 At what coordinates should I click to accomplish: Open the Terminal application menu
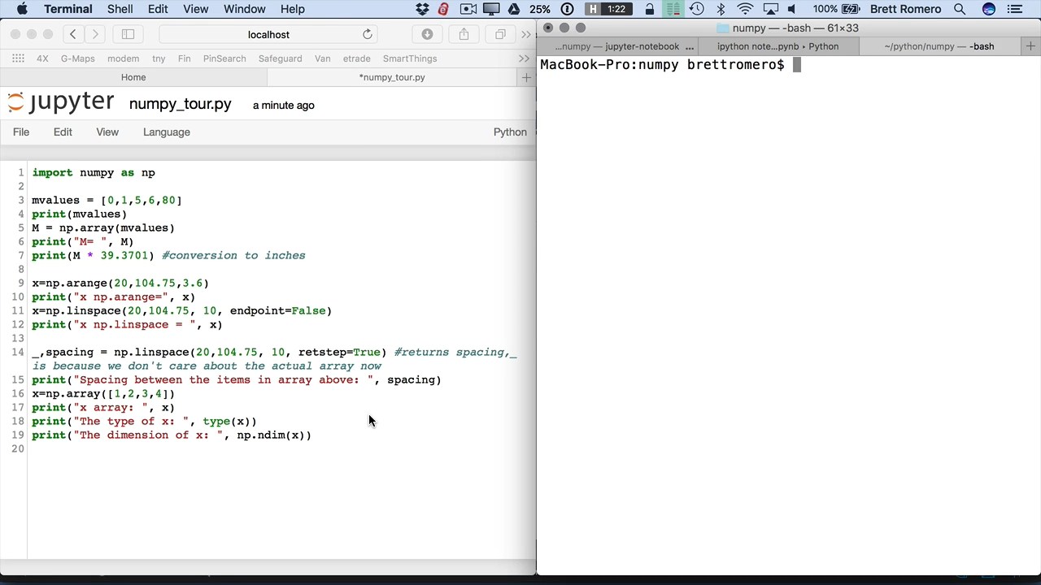point(68,9)
